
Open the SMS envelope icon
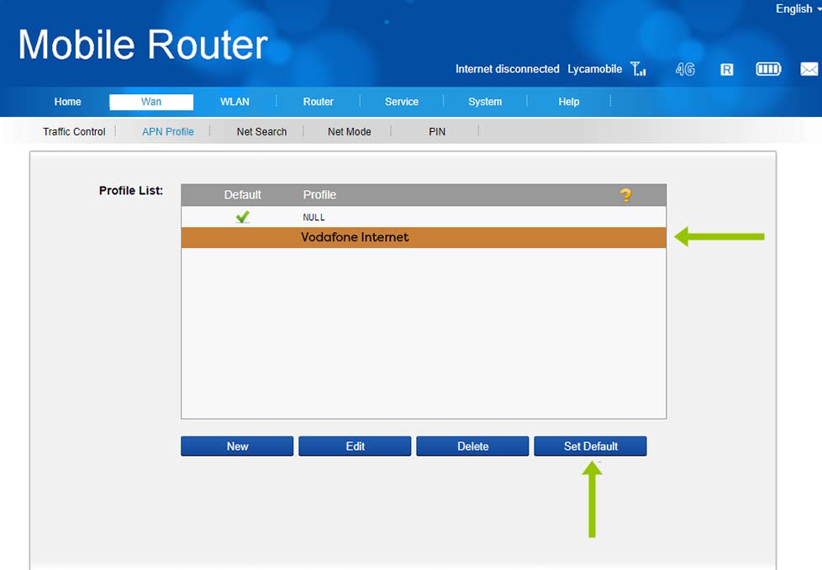click(809, 69)
